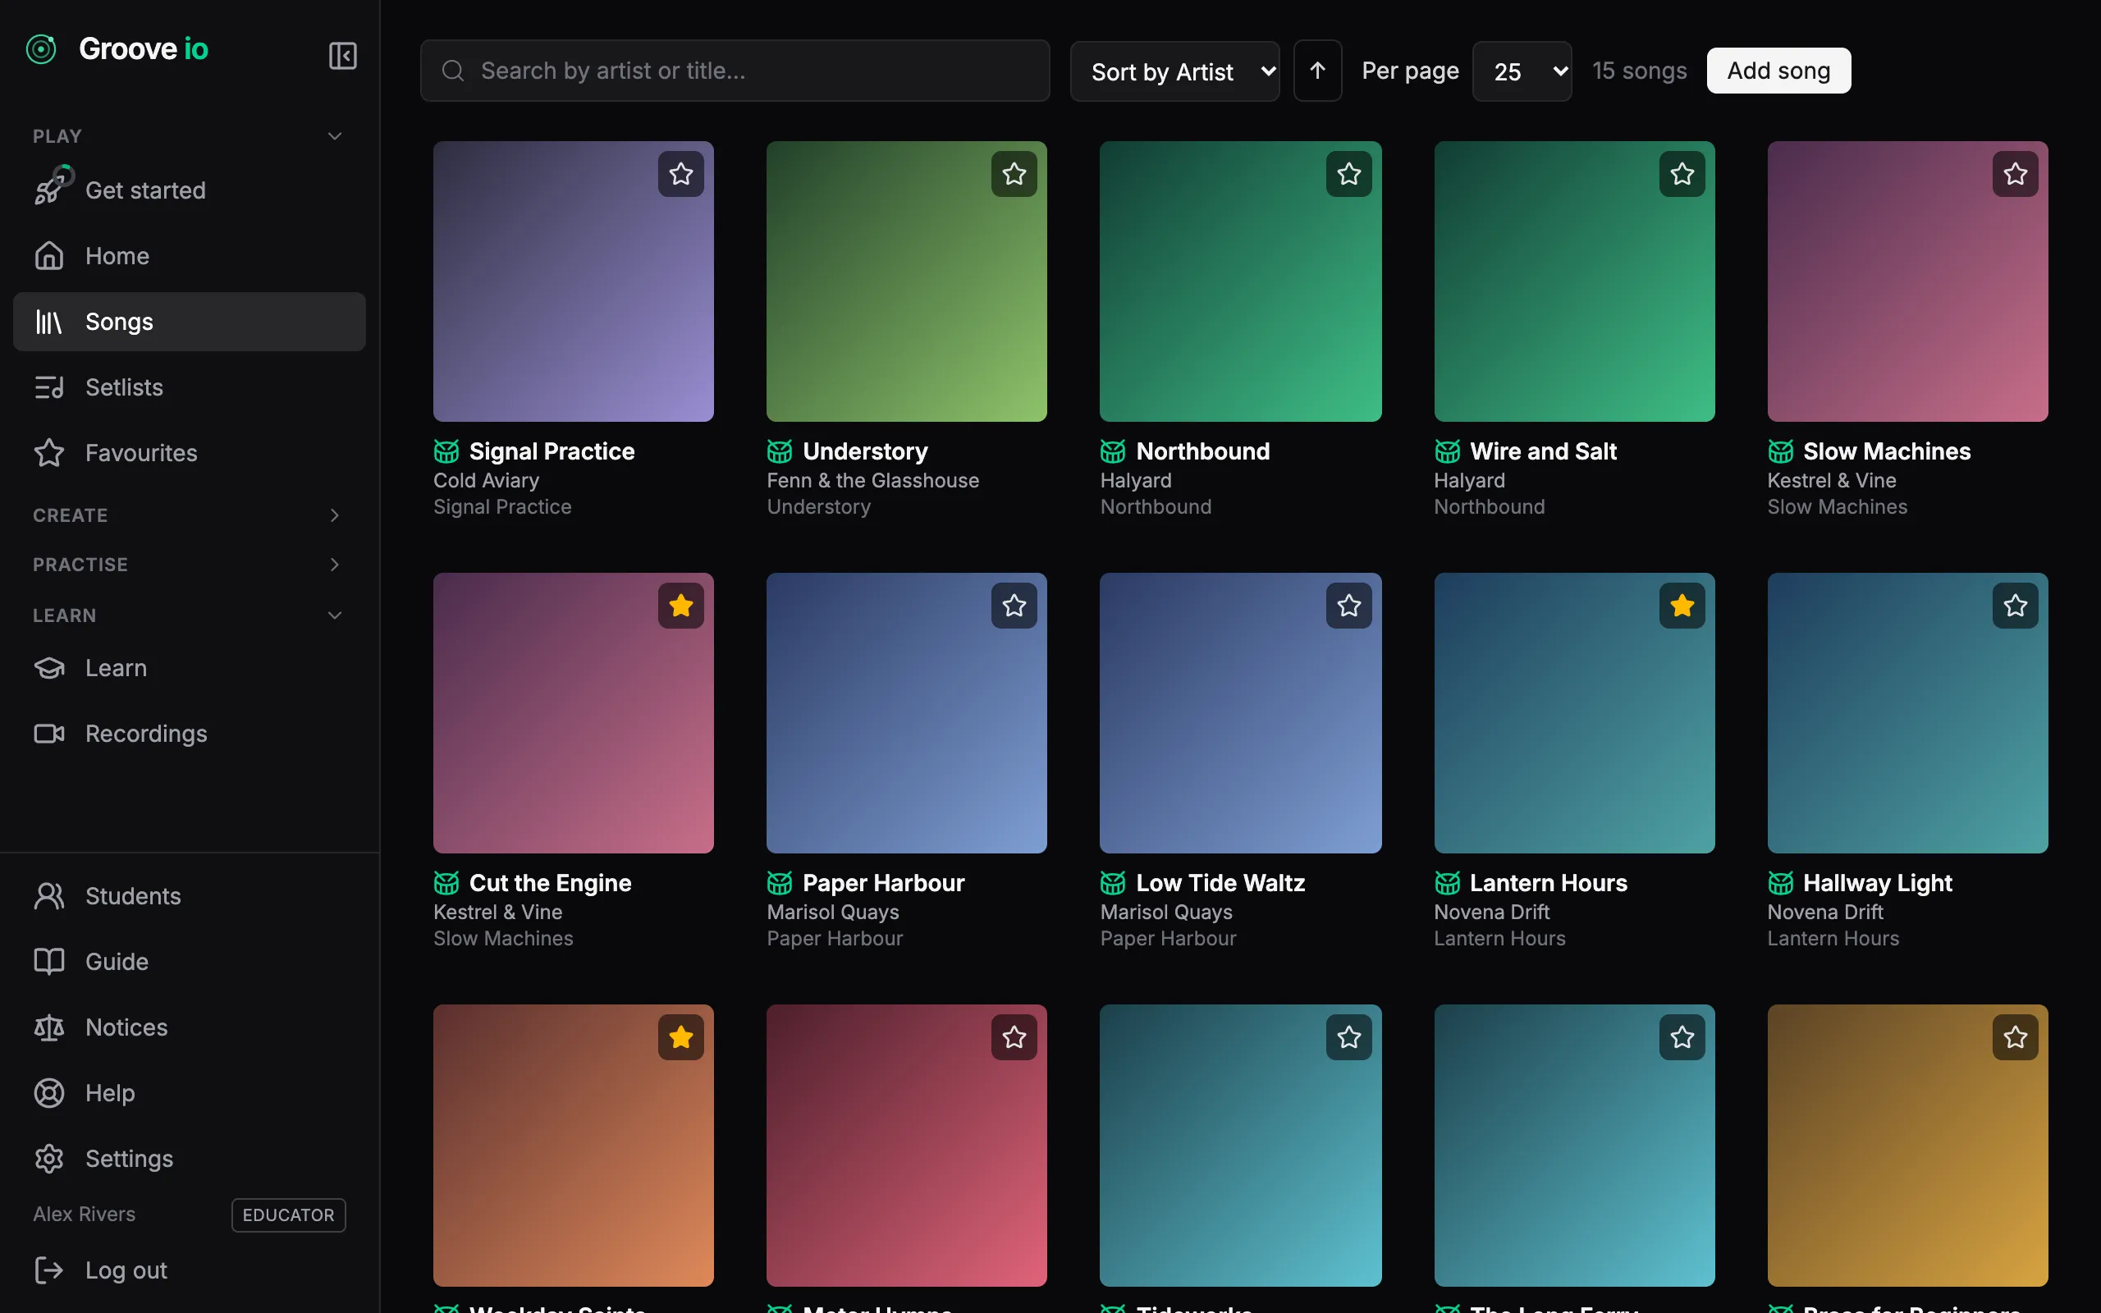Click the Groove io logo icon
The height and width of the screenshot is (1313, 2101).
tap(41, 49)
